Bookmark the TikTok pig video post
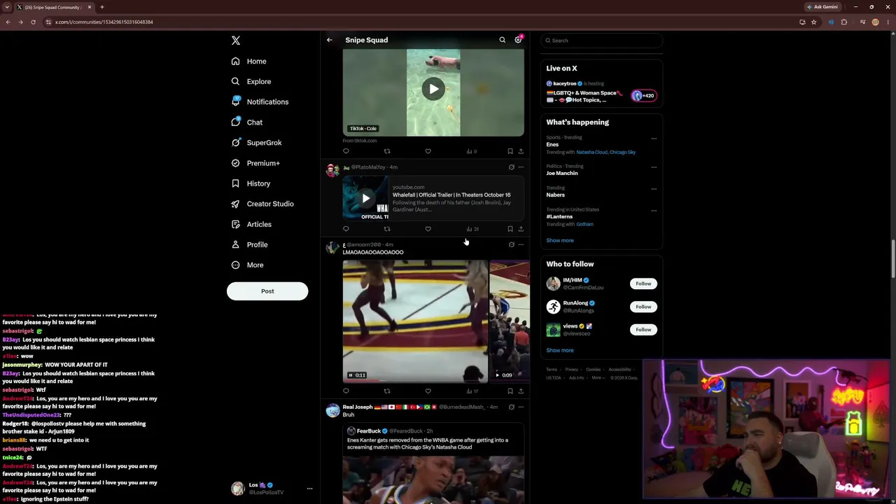The image size is (896, 504). tap(510, 151)
